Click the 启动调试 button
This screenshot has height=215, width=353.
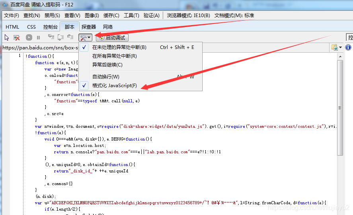click(x=112, y=37)
